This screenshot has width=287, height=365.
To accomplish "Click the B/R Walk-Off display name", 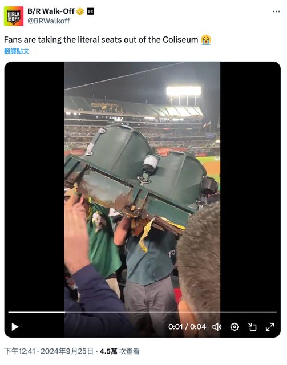I will click(51, 11).
